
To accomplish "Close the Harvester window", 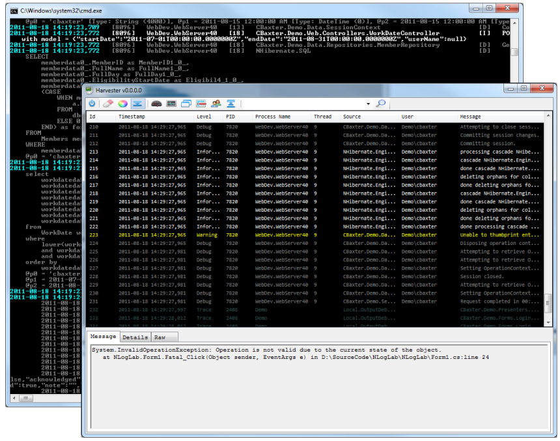I will 542,88.
